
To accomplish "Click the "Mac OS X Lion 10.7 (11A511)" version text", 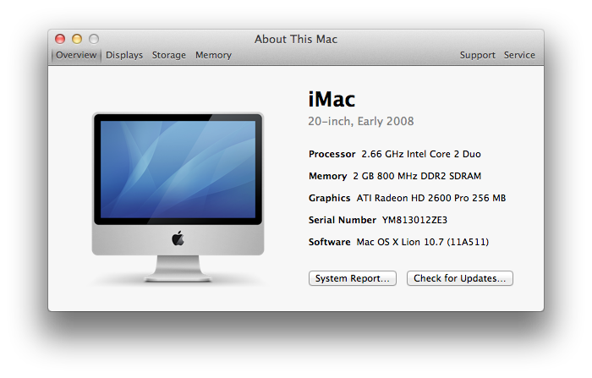I will [x=423, y=242].
